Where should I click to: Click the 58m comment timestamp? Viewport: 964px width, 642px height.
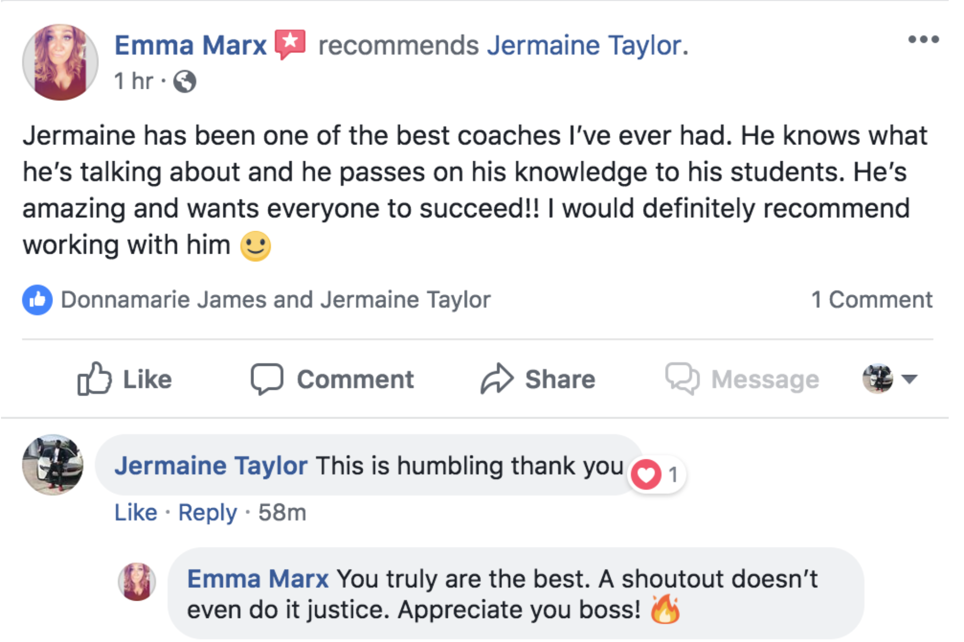[x=282, y=512]
